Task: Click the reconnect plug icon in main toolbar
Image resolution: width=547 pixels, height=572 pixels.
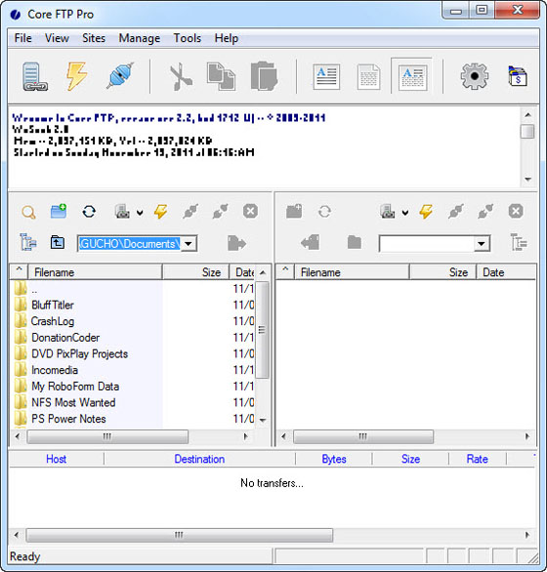Action: click(120, 75)
